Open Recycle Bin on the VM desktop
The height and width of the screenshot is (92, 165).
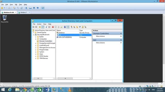point(5,19)
